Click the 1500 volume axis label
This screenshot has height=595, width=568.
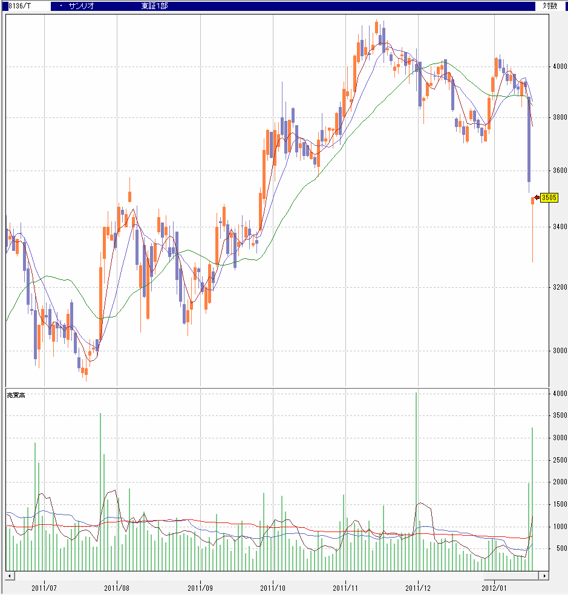pyautogui.click(x=560, y=504)
